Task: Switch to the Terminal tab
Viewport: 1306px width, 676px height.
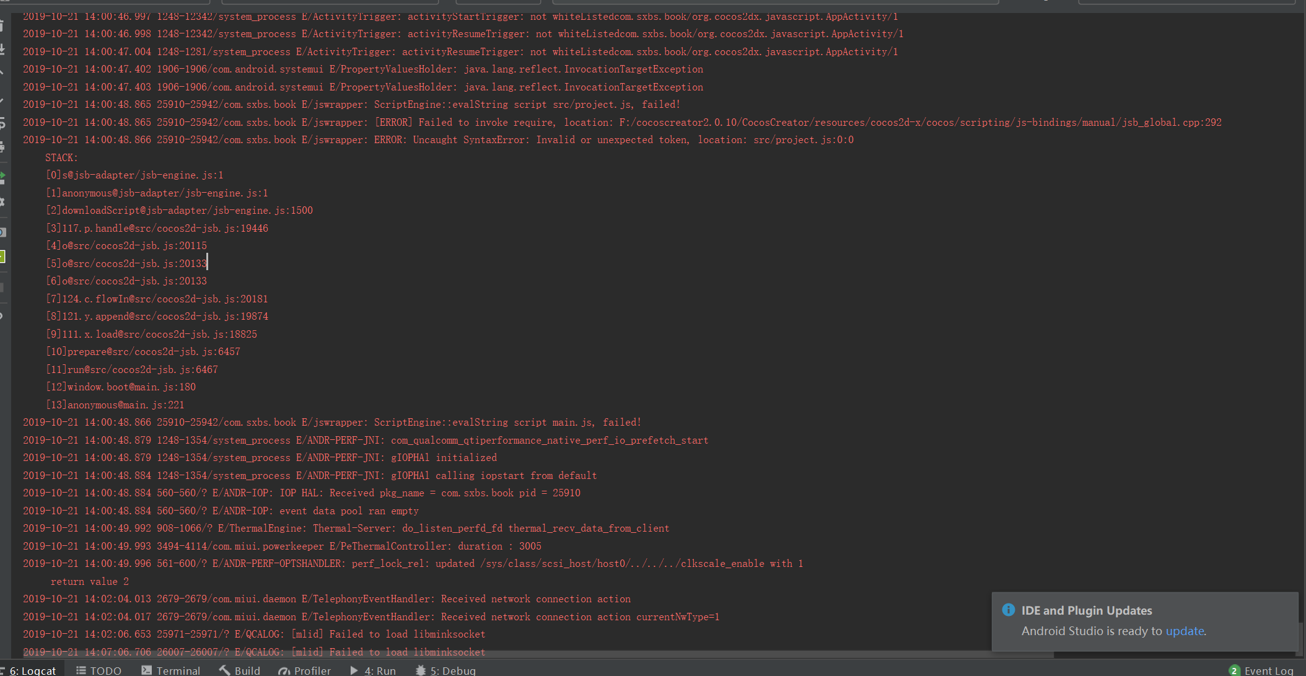Action: pyautogui.click(x=171, y=670)
